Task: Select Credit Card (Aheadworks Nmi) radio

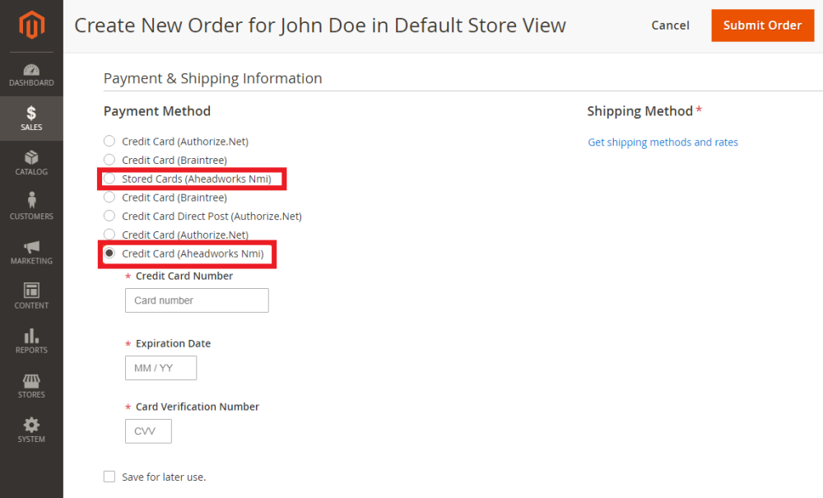Action: pos(109,254)
